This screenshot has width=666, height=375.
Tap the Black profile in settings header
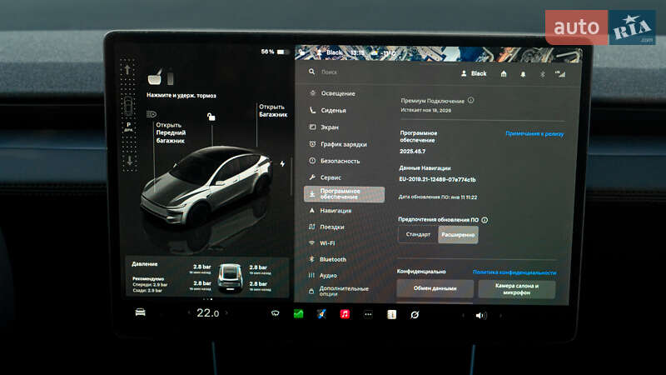click(x=474, y=73)
